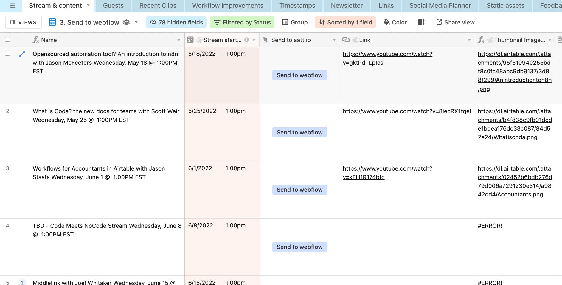Open the Workflow Improvements tab
Screen dimensions: 562x285
[228, 6]
